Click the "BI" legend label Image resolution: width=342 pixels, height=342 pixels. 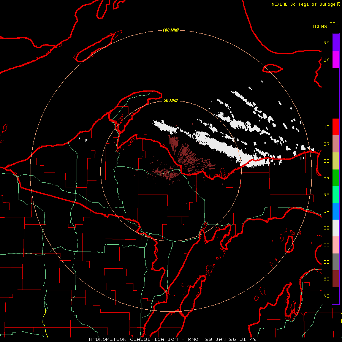[326, 279]
